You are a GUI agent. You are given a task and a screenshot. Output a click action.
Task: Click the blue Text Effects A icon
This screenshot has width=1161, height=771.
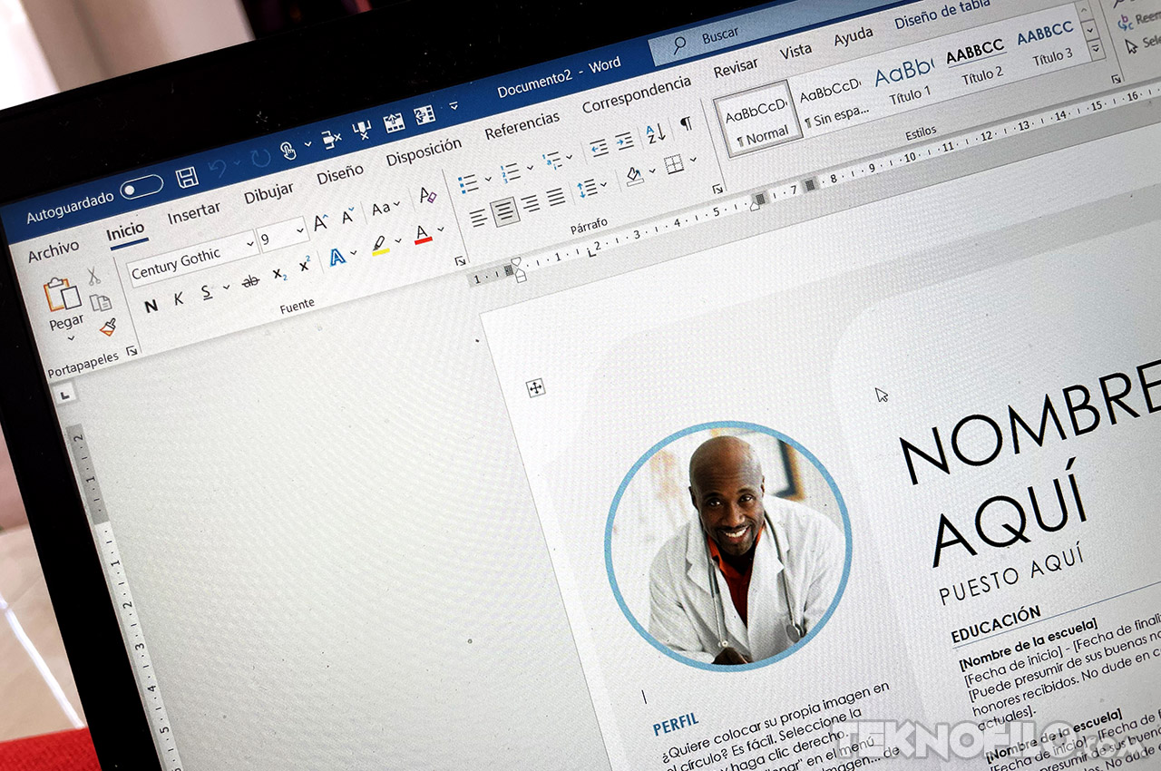pos(337,257)
